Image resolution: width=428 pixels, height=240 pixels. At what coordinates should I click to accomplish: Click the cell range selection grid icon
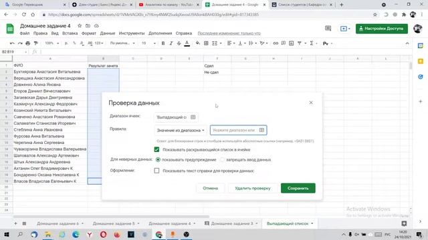193,117
